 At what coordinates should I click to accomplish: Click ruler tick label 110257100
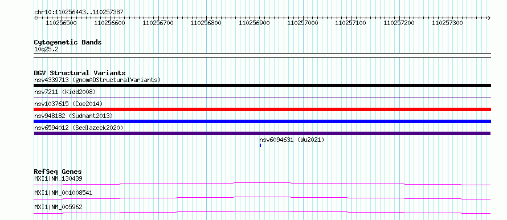(x=351, y=23)
